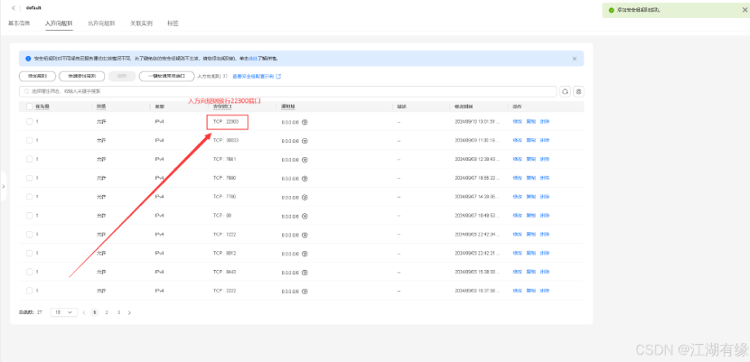Check the rule modified 2024/09/05 15:38
750x362 pixels.
29,272
